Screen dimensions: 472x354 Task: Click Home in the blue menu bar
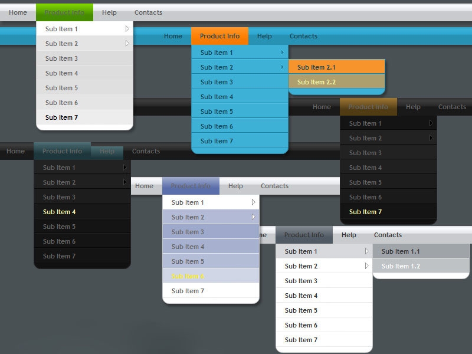click(x=173, y=36)
